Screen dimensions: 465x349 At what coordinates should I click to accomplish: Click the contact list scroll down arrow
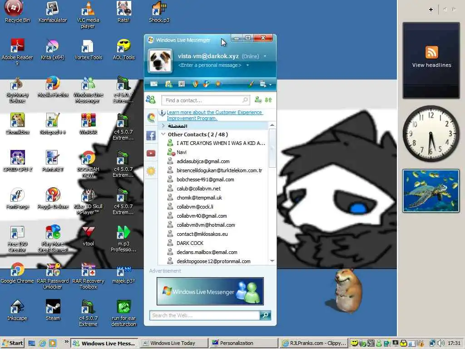(x=272, y=261)
